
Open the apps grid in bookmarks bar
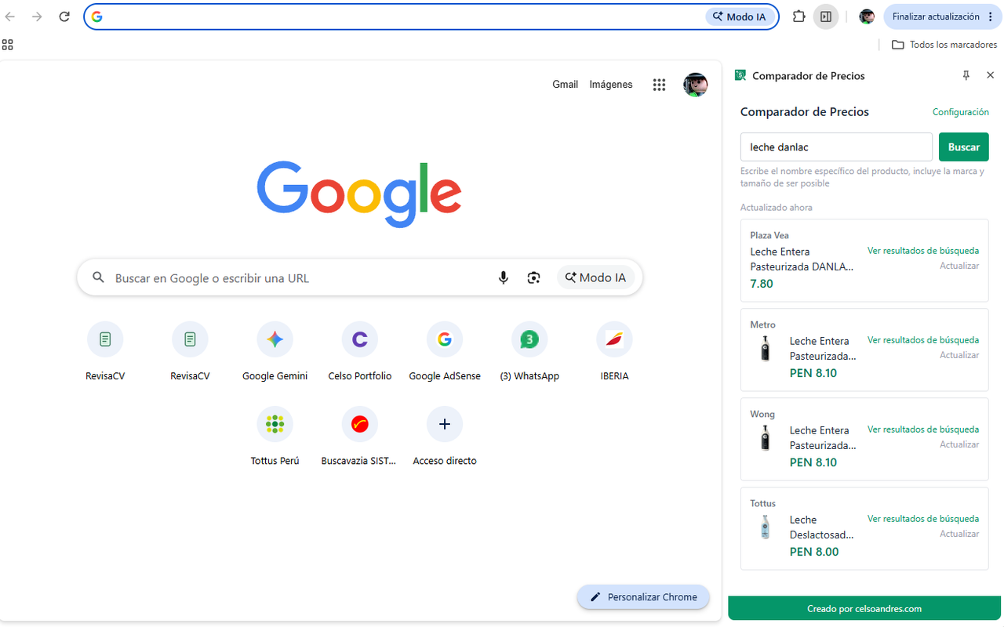(8, 45)
